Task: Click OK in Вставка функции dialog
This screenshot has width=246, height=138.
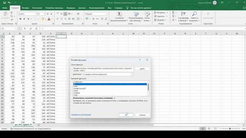Action: point(126,115)
